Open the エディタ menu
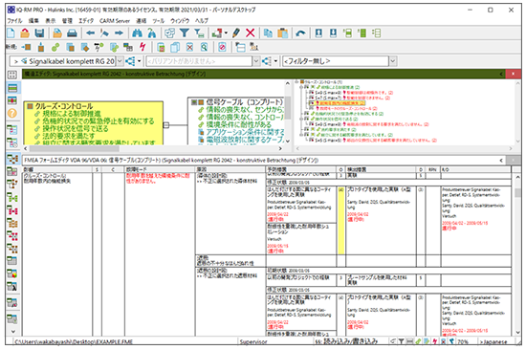 86,20
